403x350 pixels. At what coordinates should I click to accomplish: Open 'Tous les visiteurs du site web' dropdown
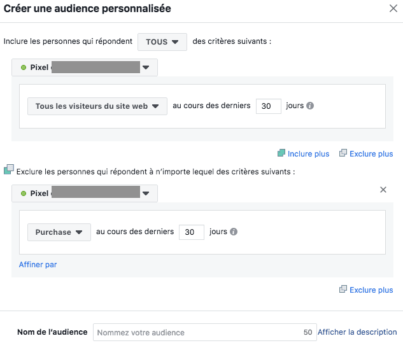pyautogui.click(x=97, y=106)
